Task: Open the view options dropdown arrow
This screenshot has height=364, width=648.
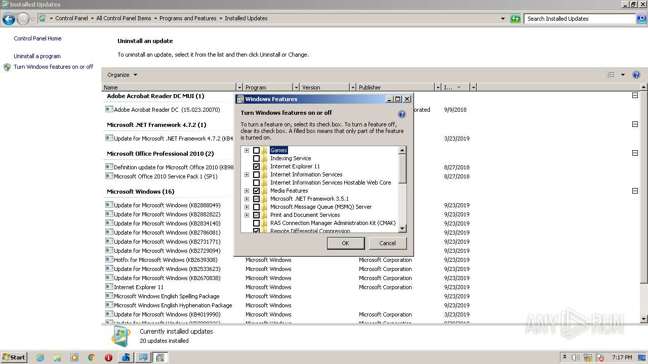Action: coord(623,75)
